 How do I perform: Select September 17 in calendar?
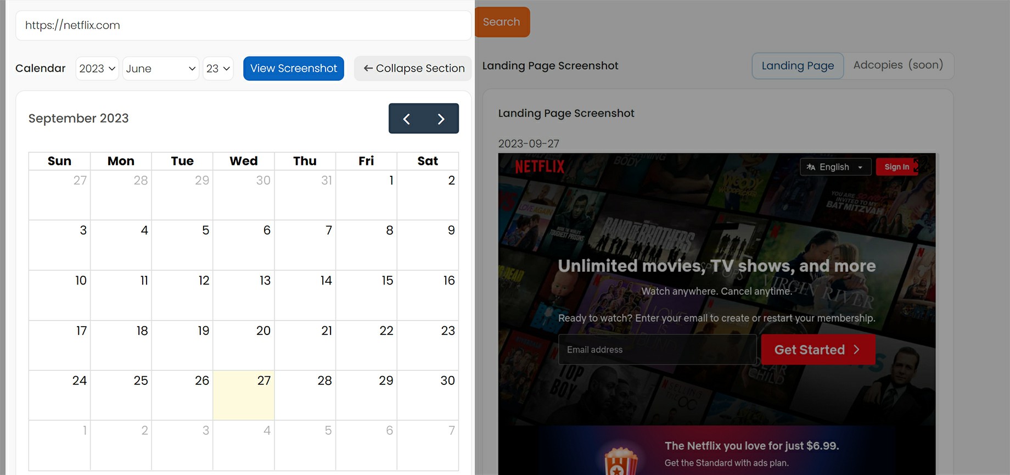pos(59,345)
